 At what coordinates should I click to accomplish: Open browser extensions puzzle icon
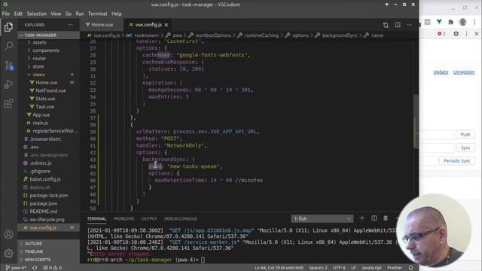pos(450,22)
